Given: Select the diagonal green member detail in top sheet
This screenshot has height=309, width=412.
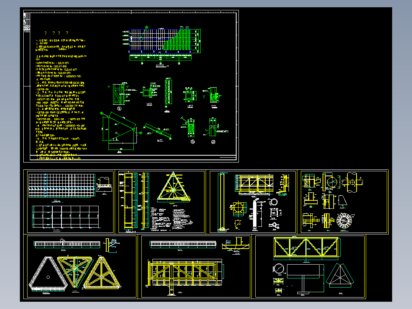Looking at the screenshot, I should (157, 130).
